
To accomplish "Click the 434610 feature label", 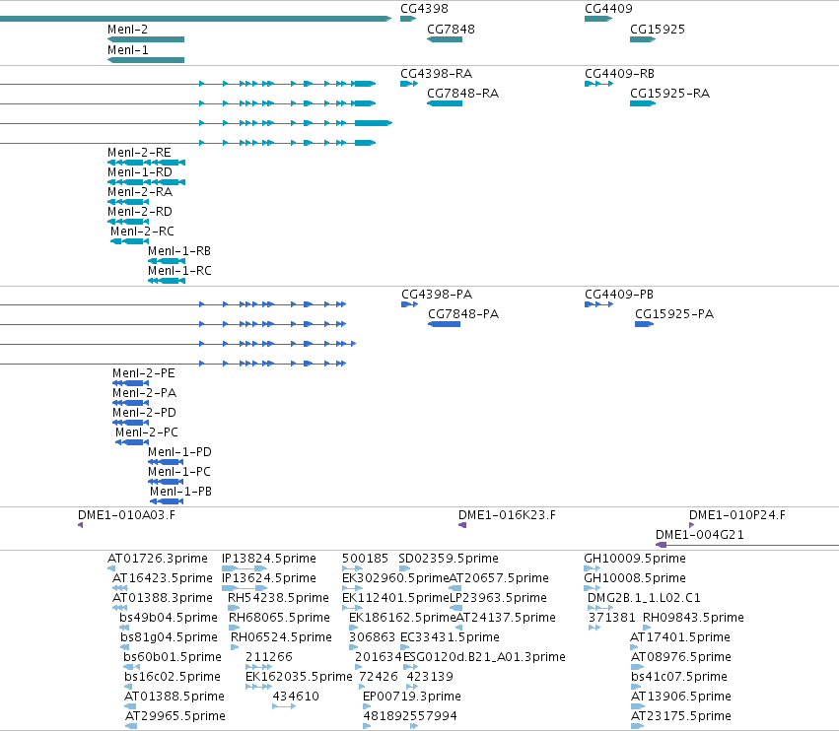I will click(296, 697).
